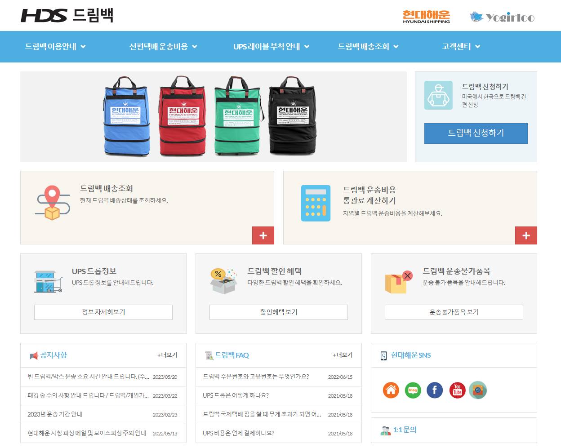
Task: Click the delivery person icon beside 드림백 신청하기
Action: point(438,95)
